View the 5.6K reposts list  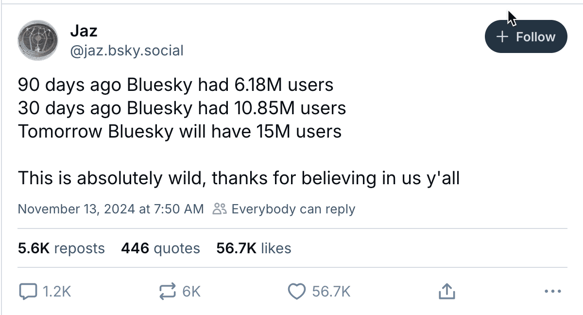61,248
